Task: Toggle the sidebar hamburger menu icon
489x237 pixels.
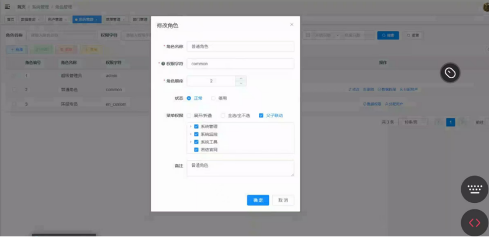Action: (x=7, y=6)
